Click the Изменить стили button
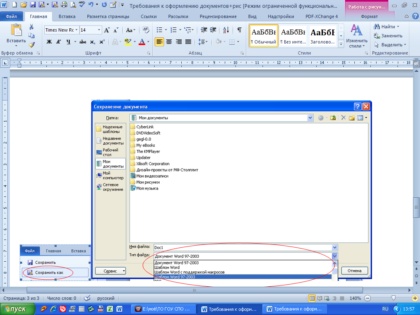The height and width of the screenshot is (315, 420). pos(356,36)
